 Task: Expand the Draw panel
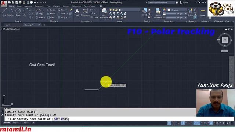tap(18, 21)
